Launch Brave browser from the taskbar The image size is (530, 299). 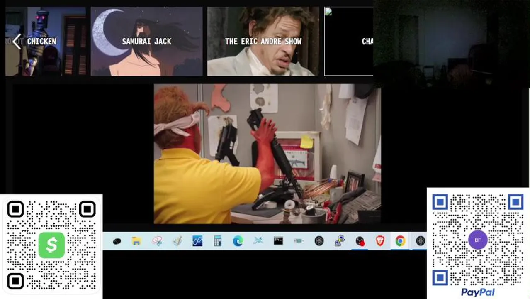380,241
